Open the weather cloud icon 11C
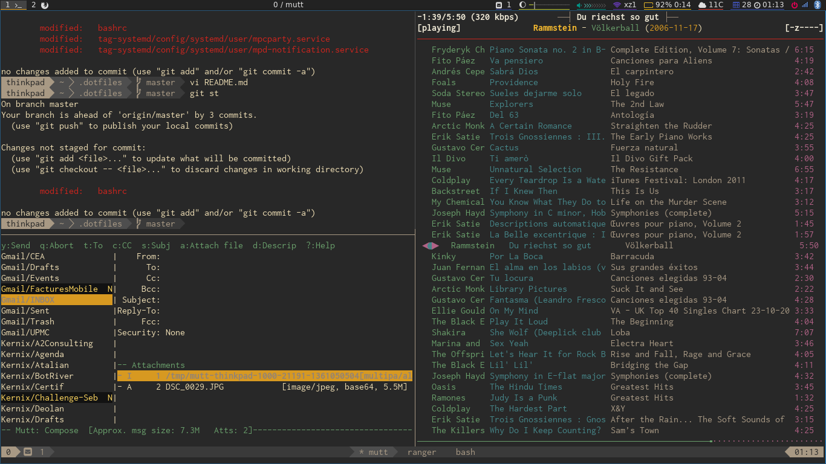This screenshot has height=464, width=826. pos(702,5)
